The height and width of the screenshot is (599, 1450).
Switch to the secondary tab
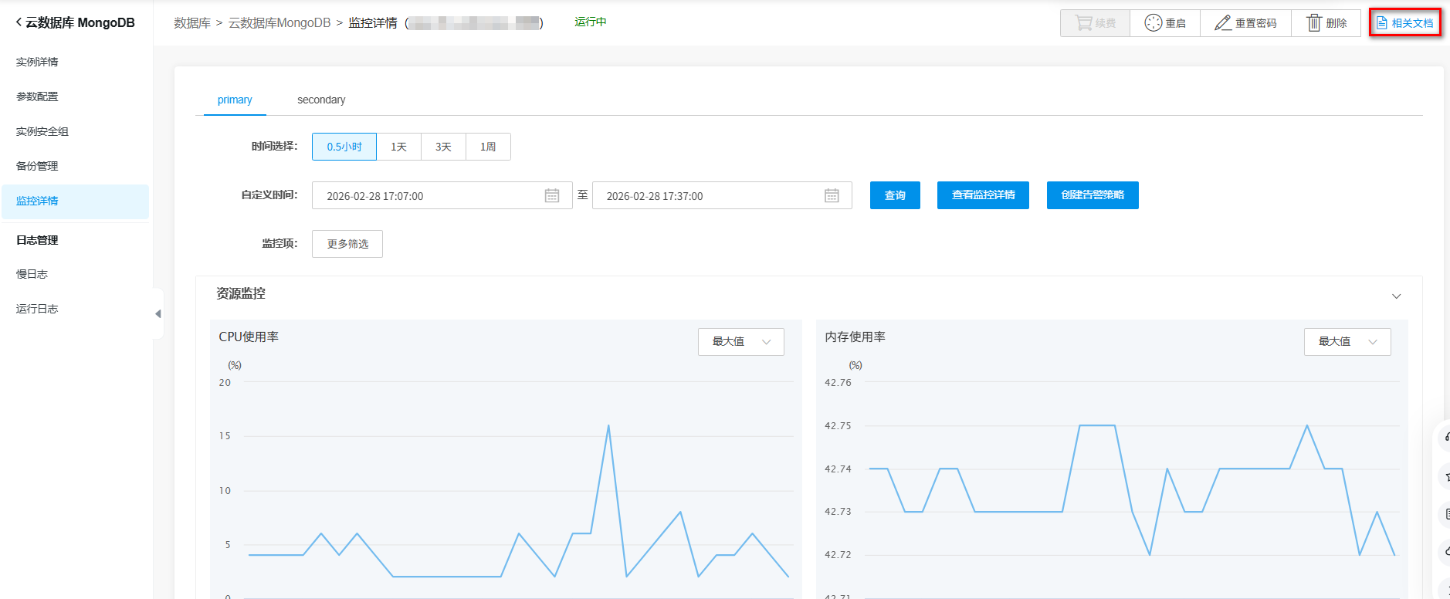[321, 100]
